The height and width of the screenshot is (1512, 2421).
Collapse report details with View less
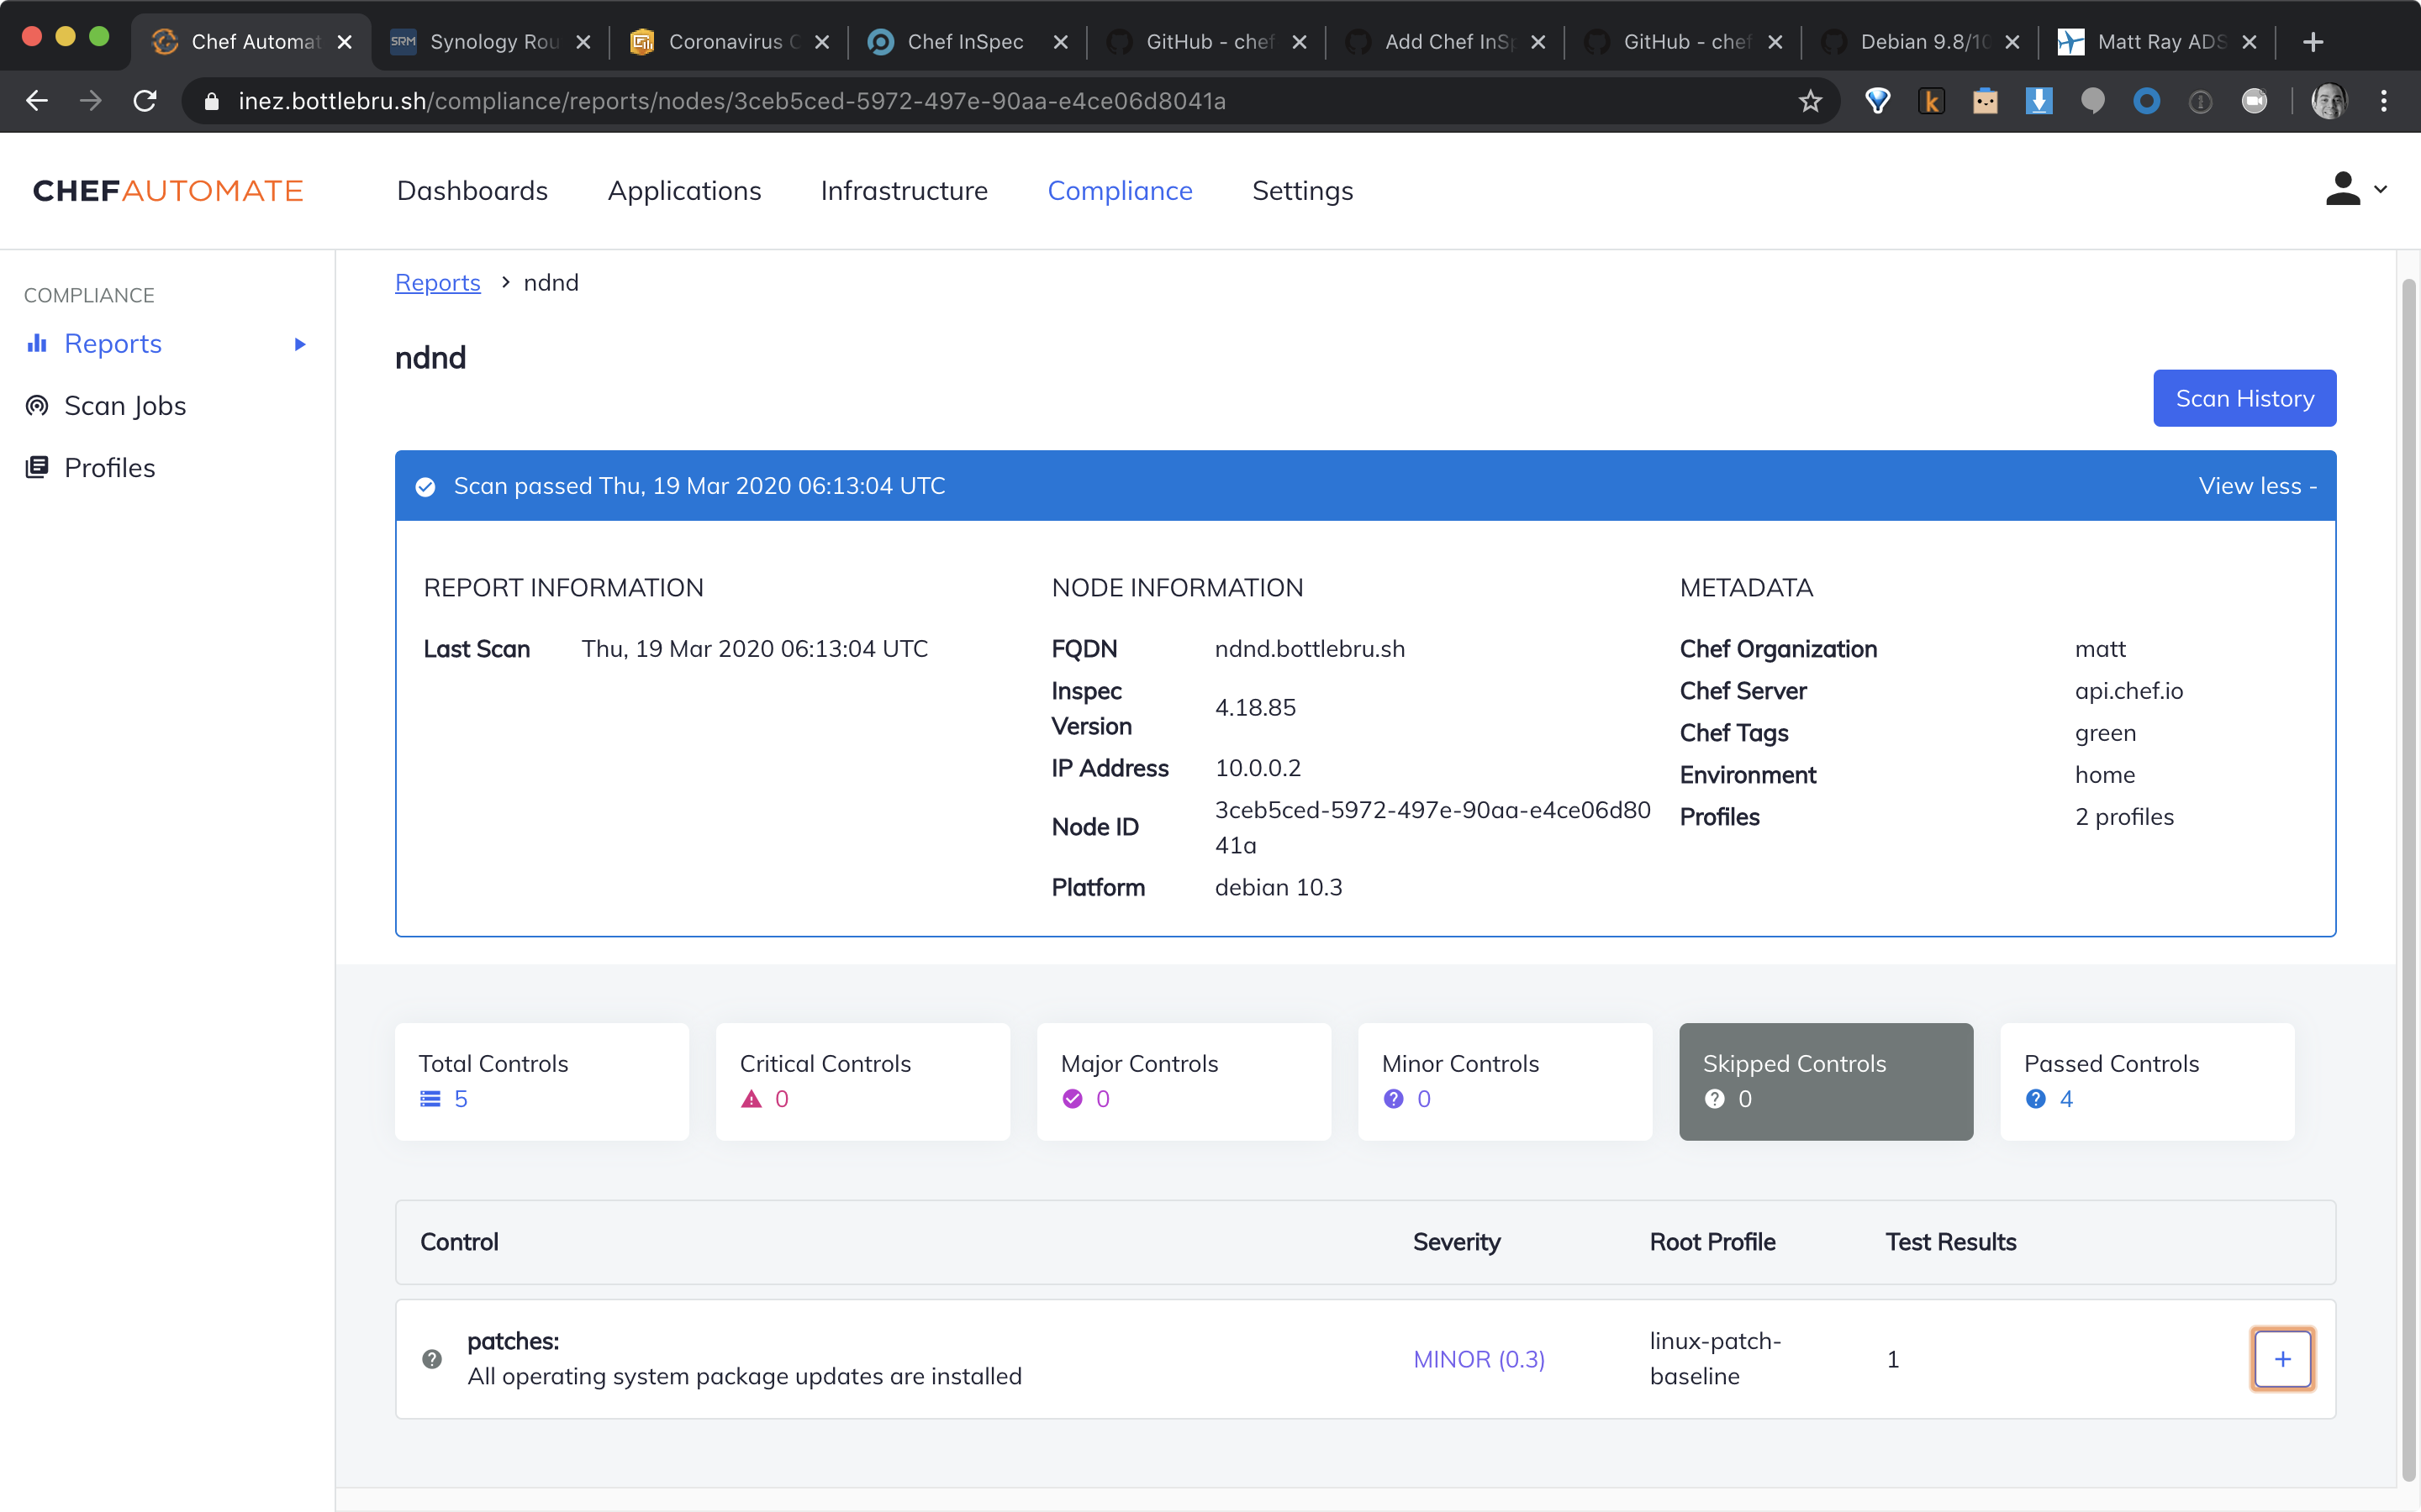click(2257, 485)
